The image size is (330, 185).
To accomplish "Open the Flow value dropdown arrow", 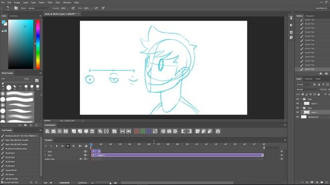I will click(x=91, y=8).
